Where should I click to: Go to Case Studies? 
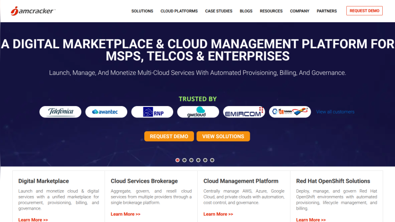(x=219, y=11)
